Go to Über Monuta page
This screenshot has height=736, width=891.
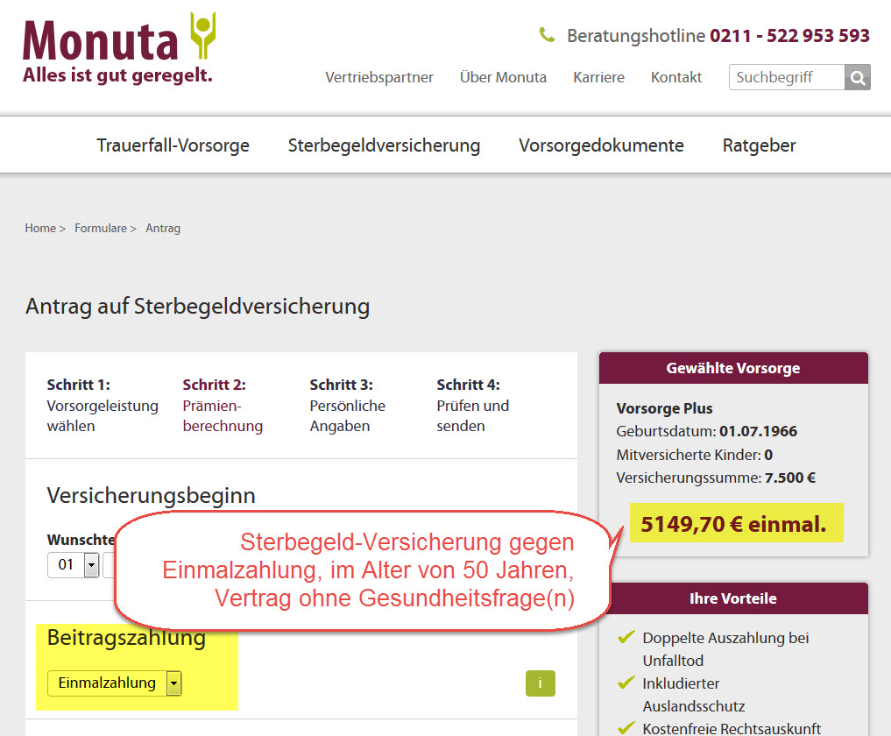point(503,77)
